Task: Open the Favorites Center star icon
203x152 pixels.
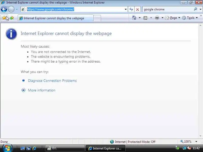Action: tap(4, 18)
